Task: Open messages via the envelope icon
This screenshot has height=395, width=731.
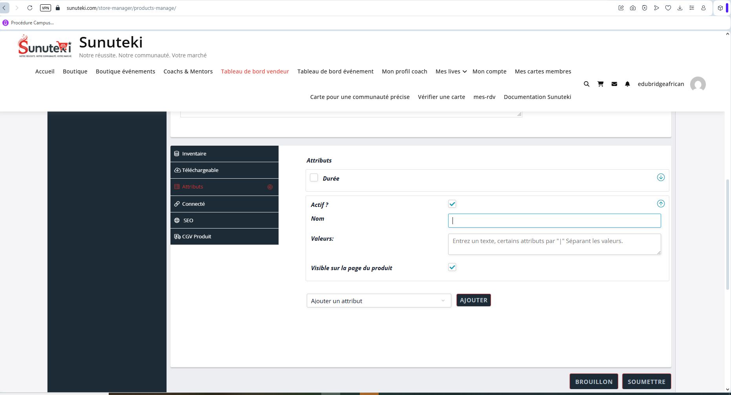Action: coord(614,84)
